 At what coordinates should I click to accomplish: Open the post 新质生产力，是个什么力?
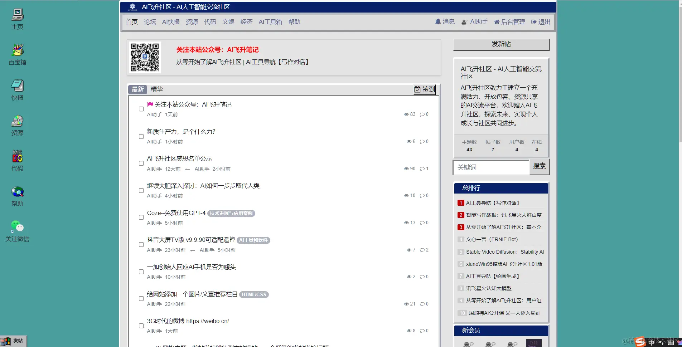tap(181, 132)
